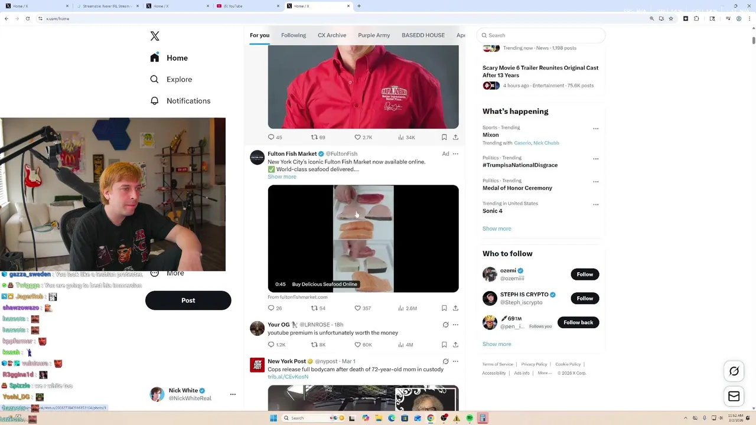
Task: Open Notifications in the sidebar
Action: pos(180,101)
